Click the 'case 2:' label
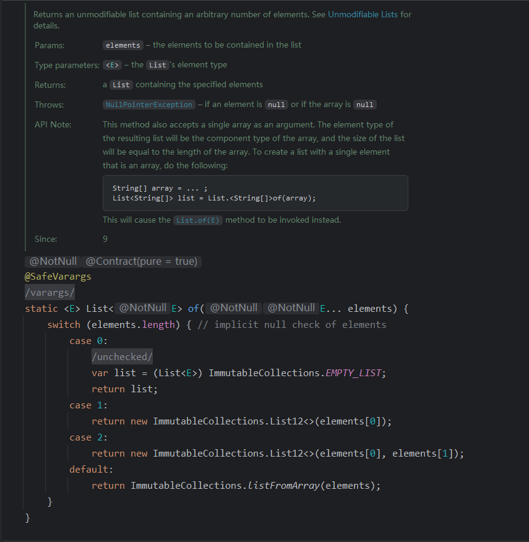 88,437
